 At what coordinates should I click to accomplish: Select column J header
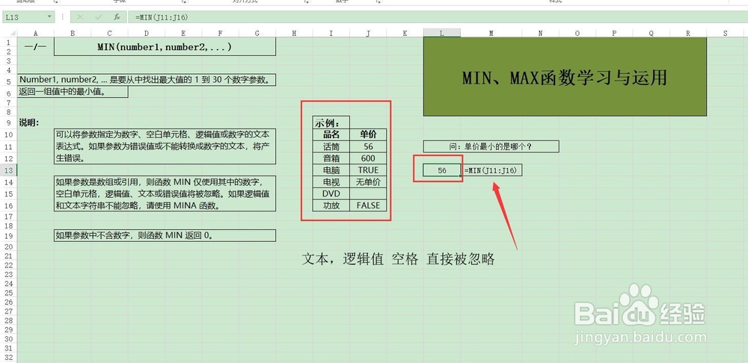368,33
